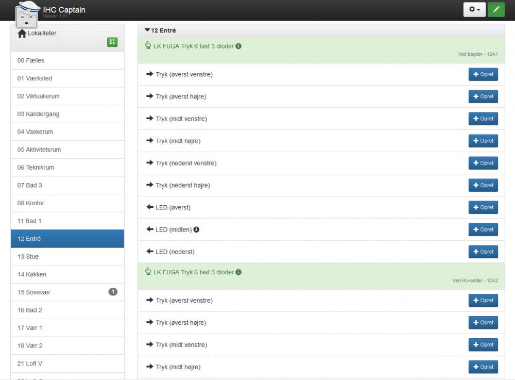Select 00 Fælles from the list

(31, 60)
